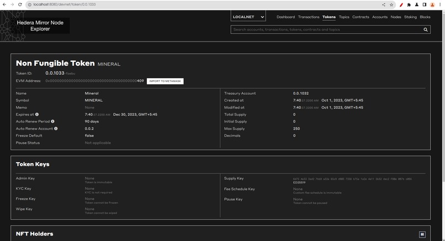Open the red pen extension icon
This screenshot has width=445, height=241.
(x=401, y=4)
